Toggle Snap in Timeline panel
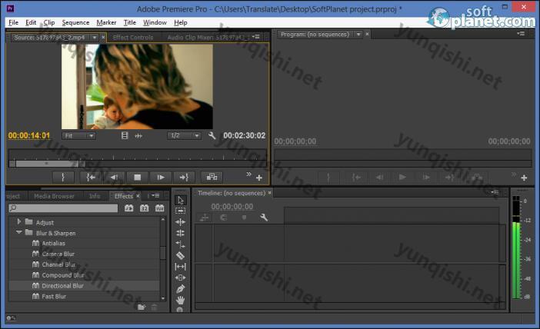The width and height of the screenshot is (540, 329). point(224,218)
